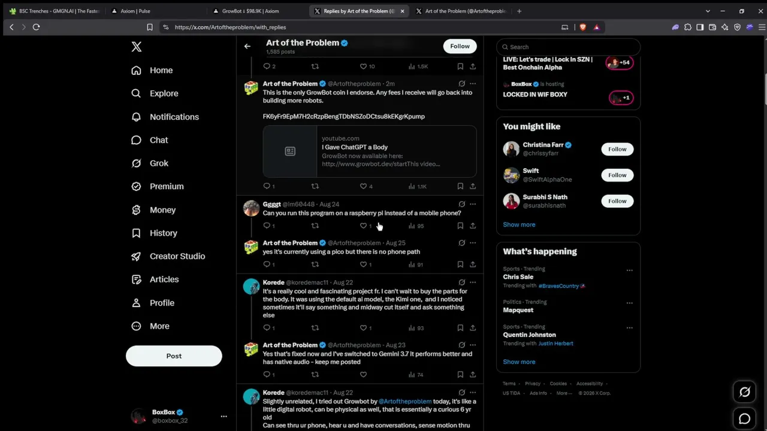
Task: Open Grok from the left sidebar
Action: click(x=150, y=163)
